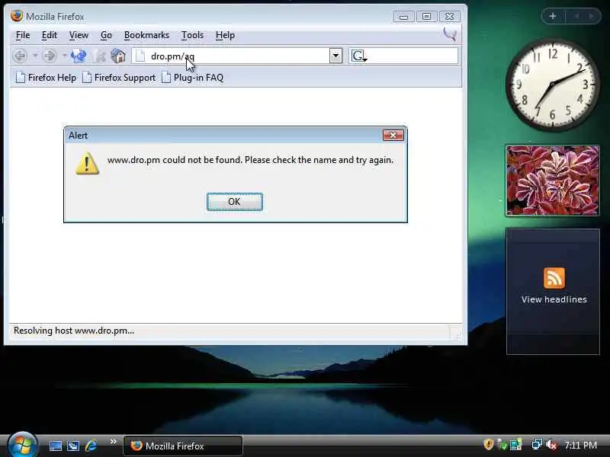Close the Mozilla Firefox window
Image resolution: width=610 pixels, height=457 pixels.
(x=450, y=17)
